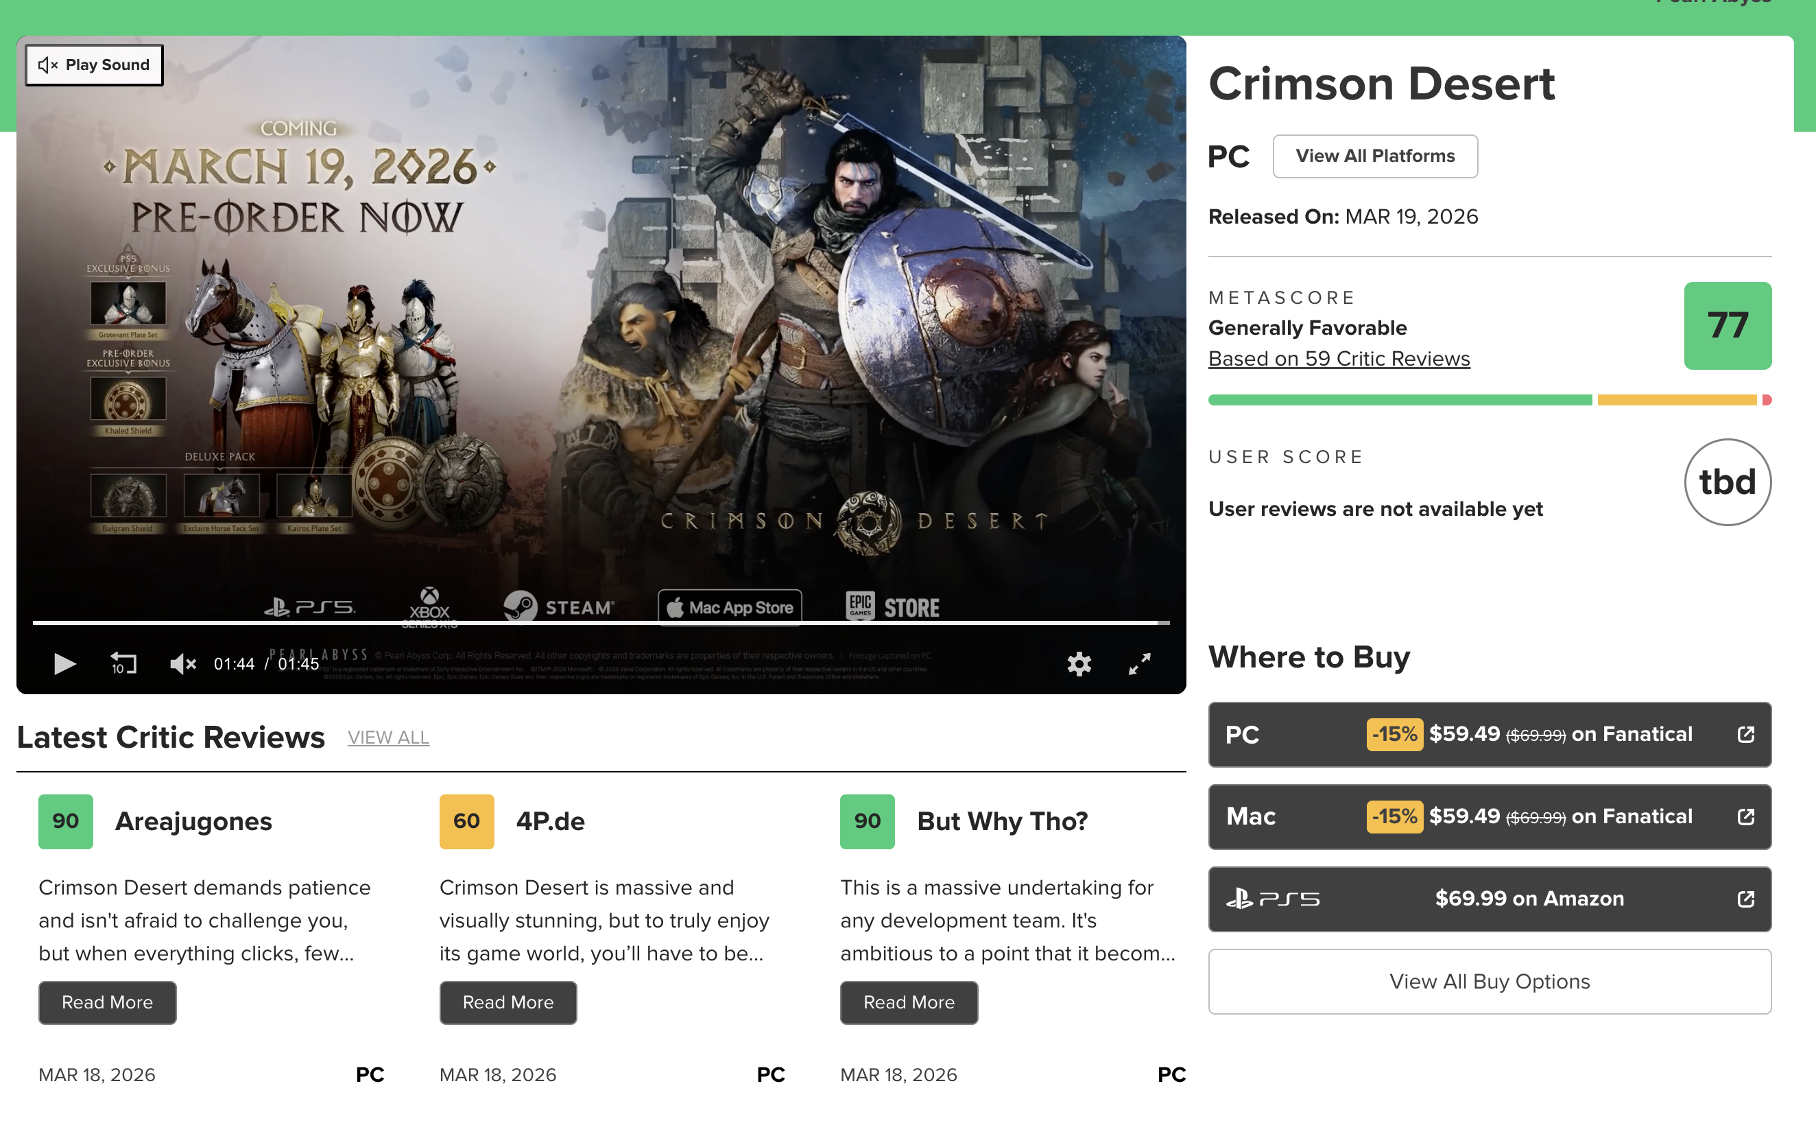
Task: Click the rewind 10 seconds icon
Action: pos(123,664)
